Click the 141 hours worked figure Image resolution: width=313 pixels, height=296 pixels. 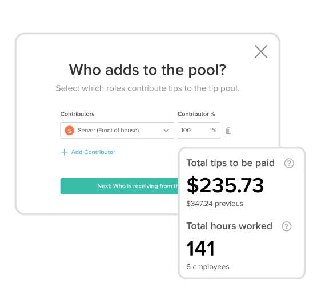[200, 248]
